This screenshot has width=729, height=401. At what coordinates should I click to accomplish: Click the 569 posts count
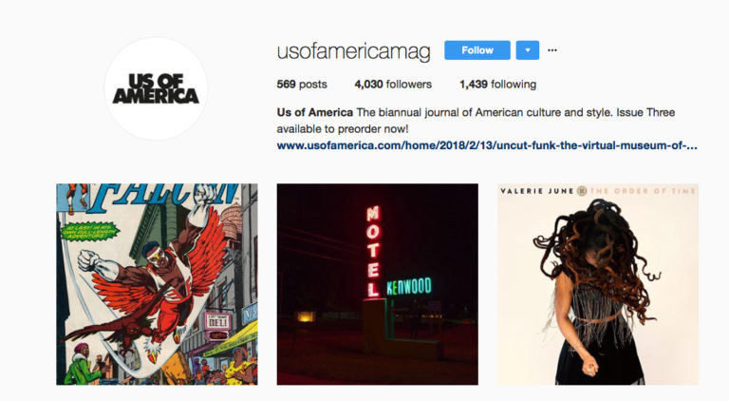[x=302, y=85]
